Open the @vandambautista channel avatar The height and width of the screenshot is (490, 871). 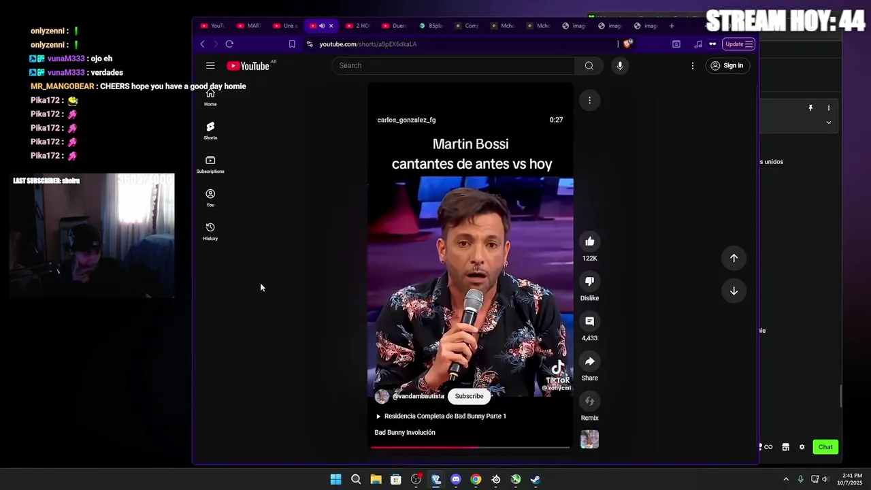coord(382,396)
